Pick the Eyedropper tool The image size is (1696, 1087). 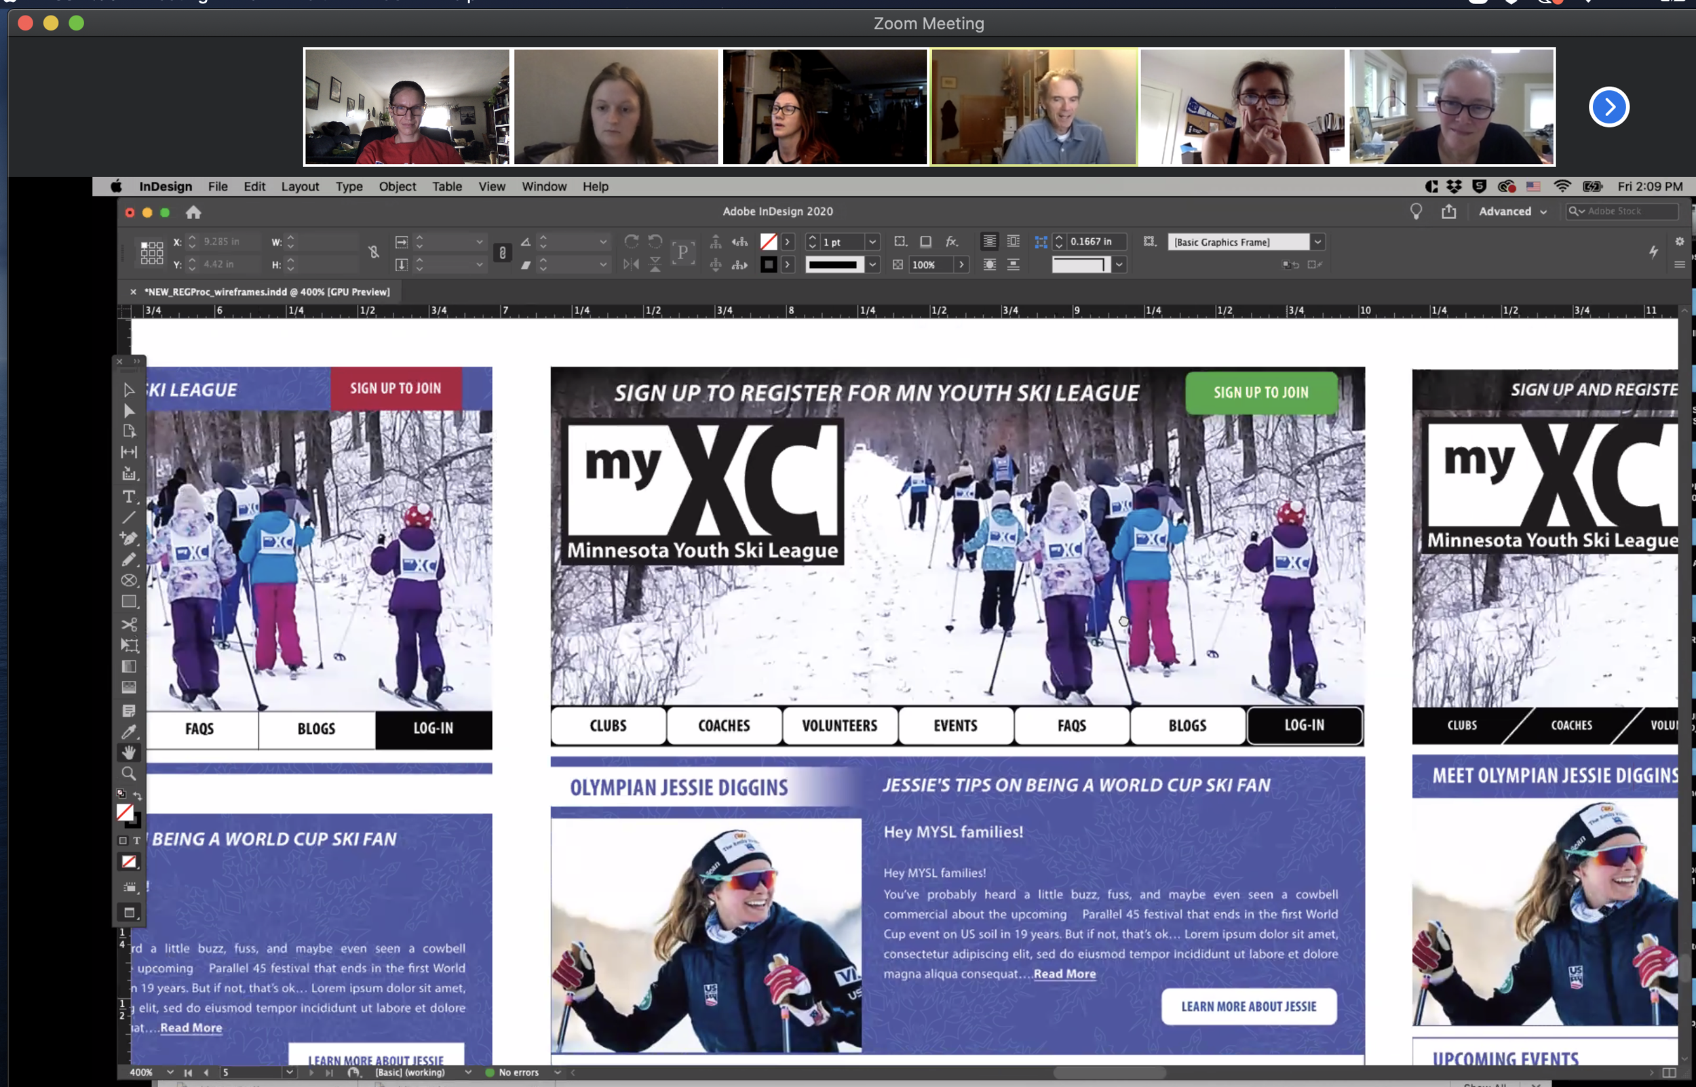tap(128, 732)
